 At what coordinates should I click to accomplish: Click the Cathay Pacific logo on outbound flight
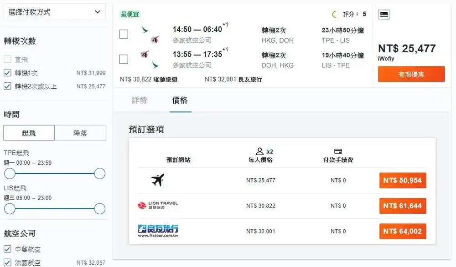coord(145,30)
